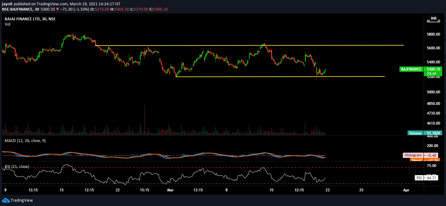Click the 20:44 bar countdown

(431, 74)
